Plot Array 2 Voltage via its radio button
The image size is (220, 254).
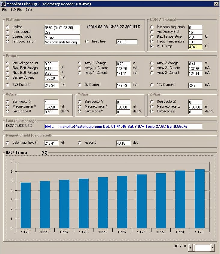pos(152,63)
